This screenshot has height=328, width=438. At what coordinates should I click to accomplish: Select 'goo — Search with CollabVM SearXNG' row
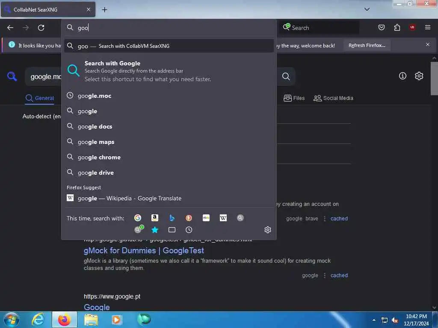click(169, 46)
